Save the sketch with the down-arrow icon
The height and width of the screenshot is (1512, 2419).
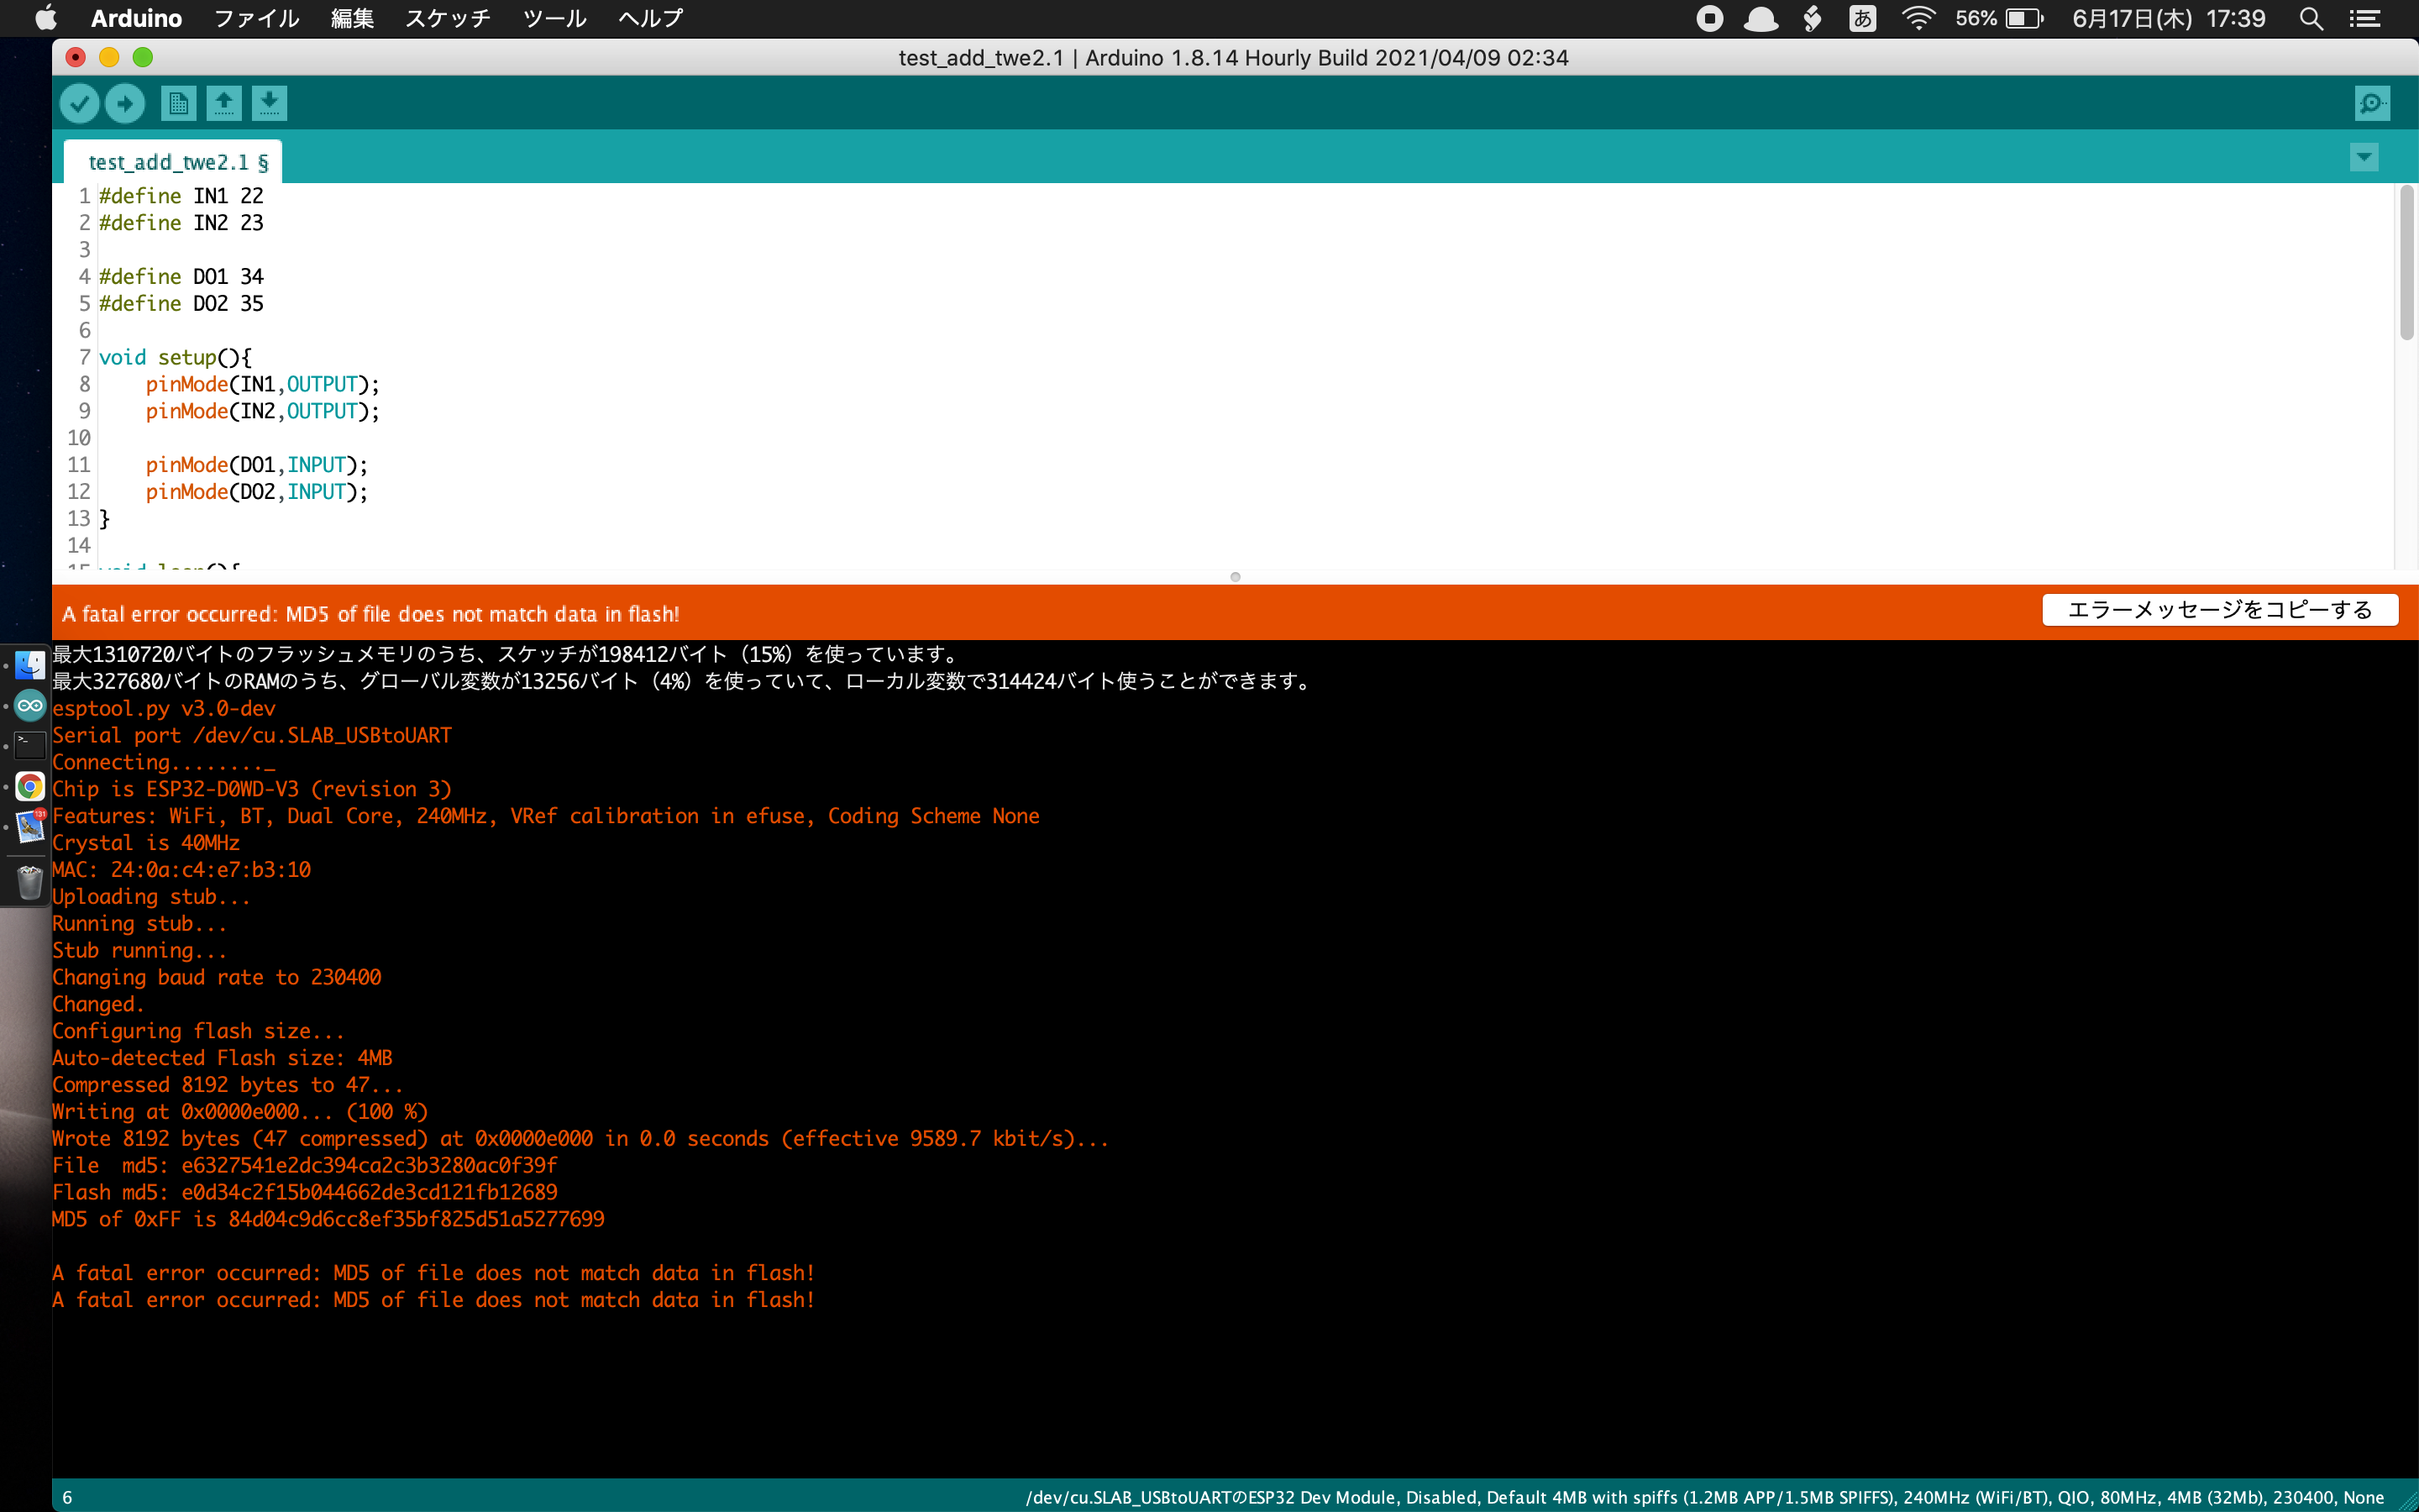tap(269, 103)
